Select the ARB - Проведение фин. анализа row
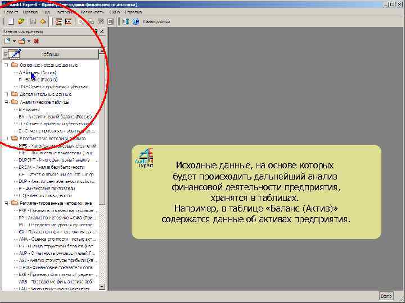The height and width of the screenshot is (303, 405). pos(56,282)
